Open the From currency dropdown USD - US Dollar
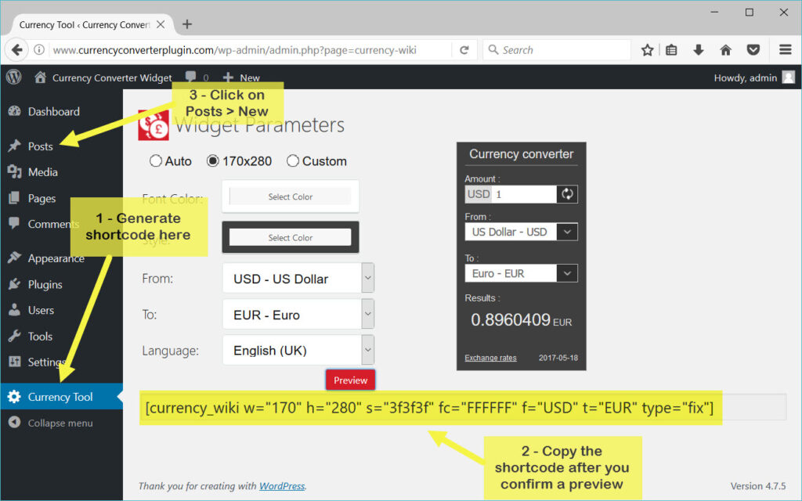Image resolution: width=802 pixels, height=501 pixels. coord(298,279)
